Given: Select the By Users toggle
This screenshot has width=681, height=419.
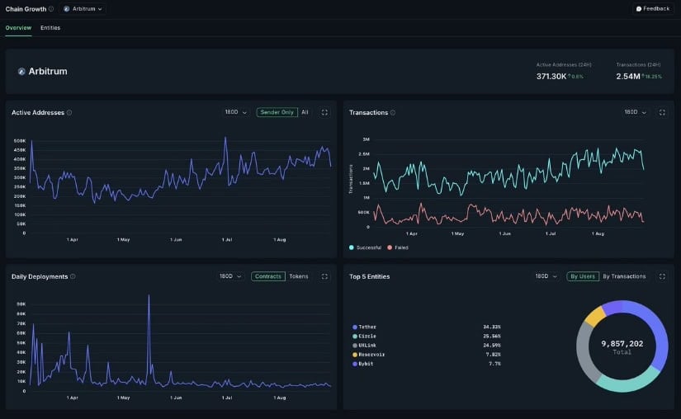Looking at the screenshot, I should (583, 276).
